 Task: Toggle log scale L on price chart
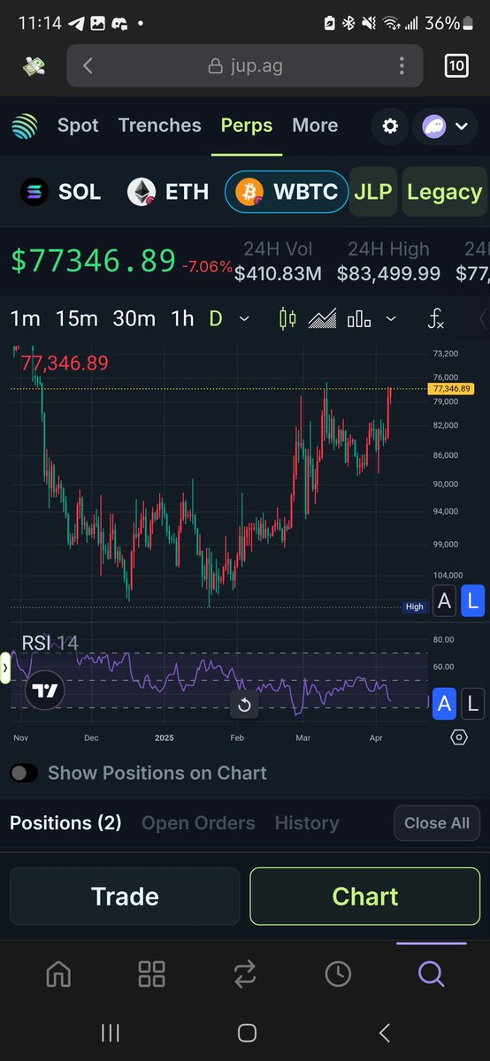pyautogui.click(x=472, y=602)
